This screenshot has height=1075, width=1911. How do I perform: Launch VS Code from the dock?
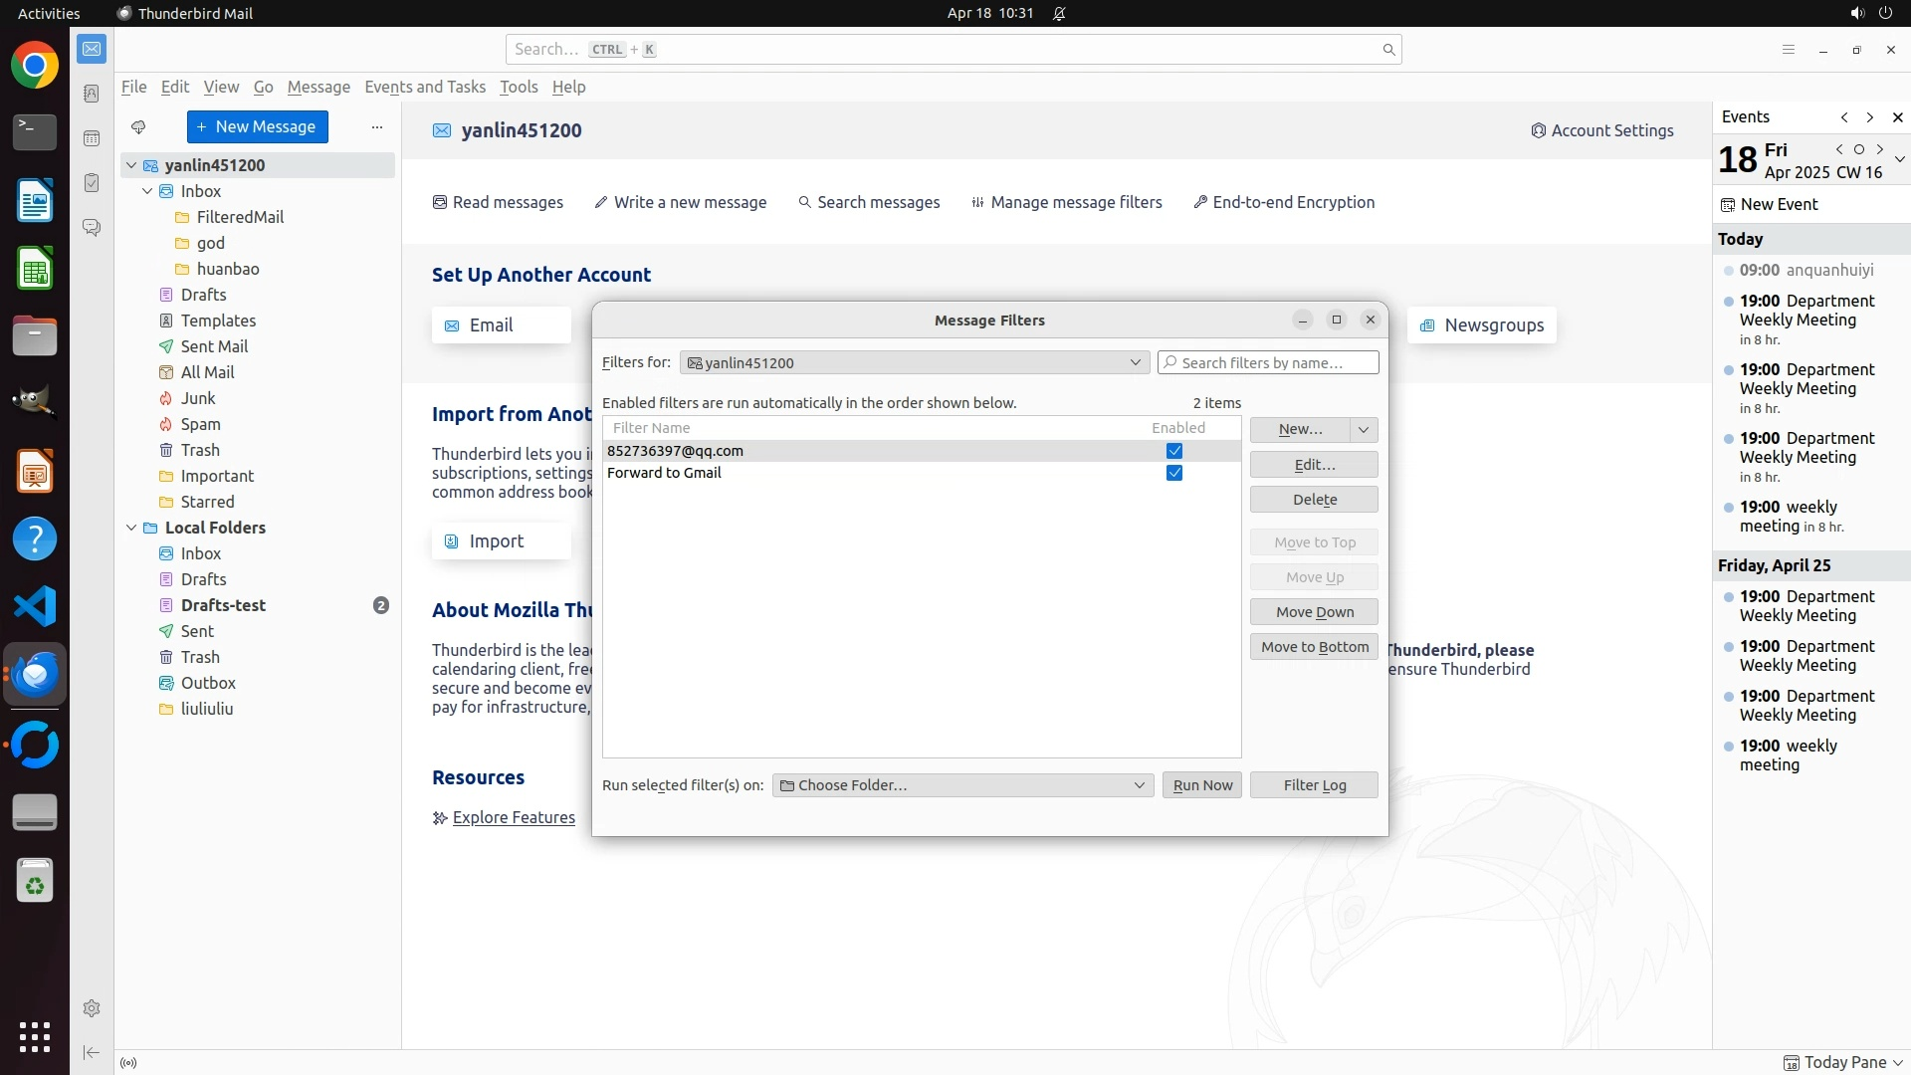pos(35,606)
